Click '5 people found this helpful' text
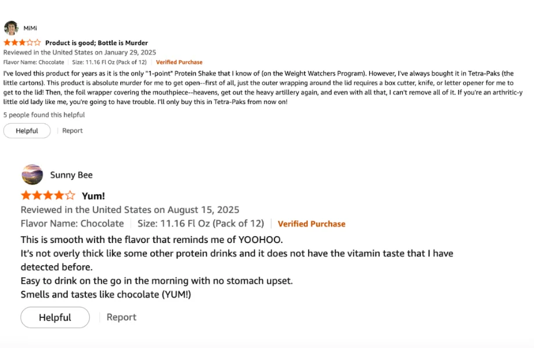 click(44, 115)
